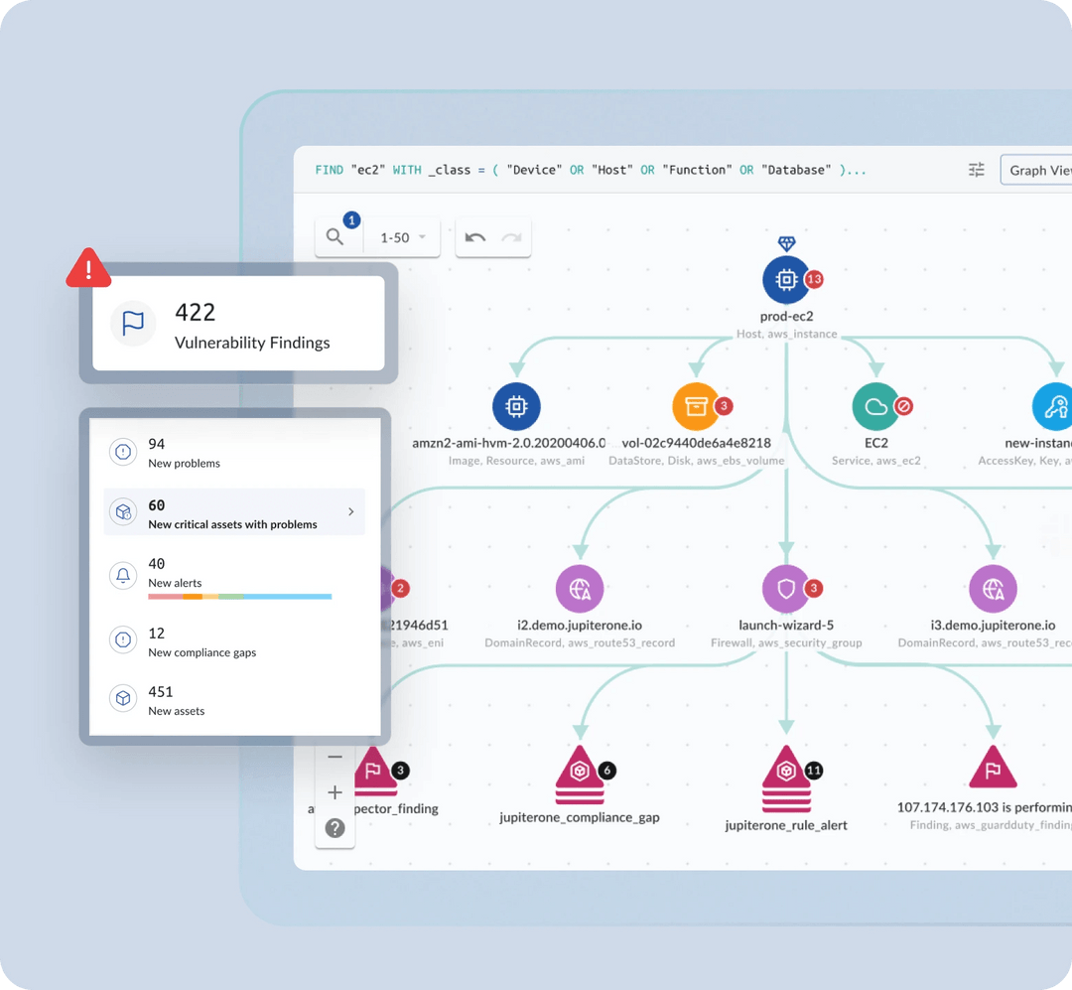Select the jupiterone_compliance_gap finding node
Image resolution: width=1072 pixels, height=990 pixels.
[581, 777]
